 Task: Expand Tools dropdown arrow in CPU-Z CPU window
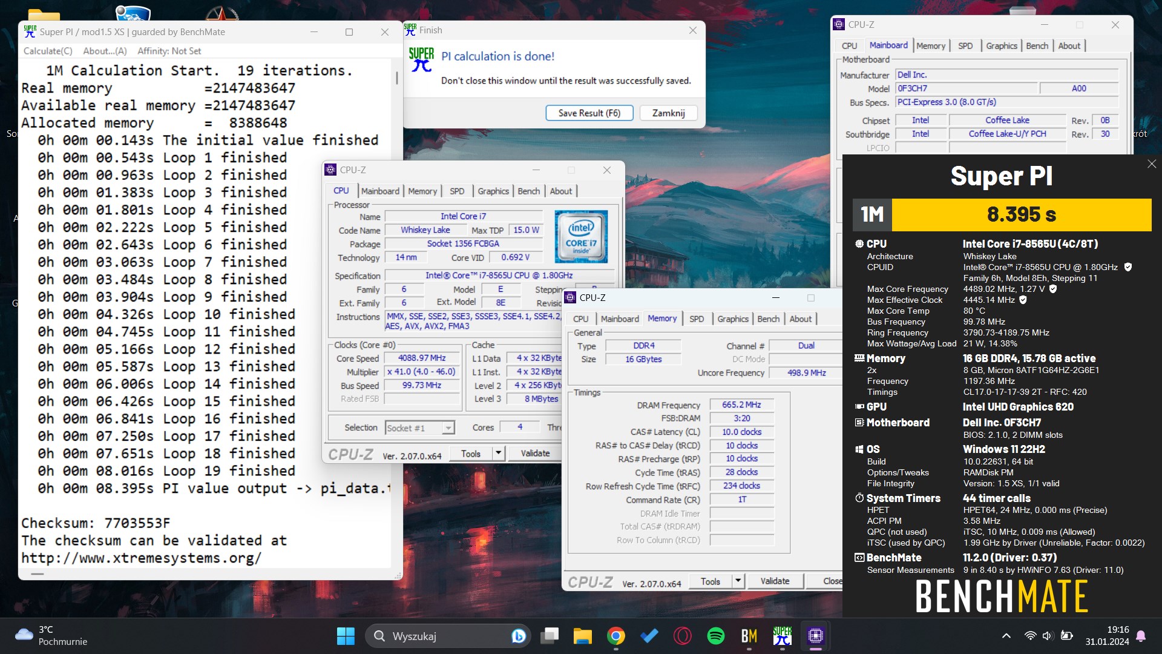tap(498, 453)
